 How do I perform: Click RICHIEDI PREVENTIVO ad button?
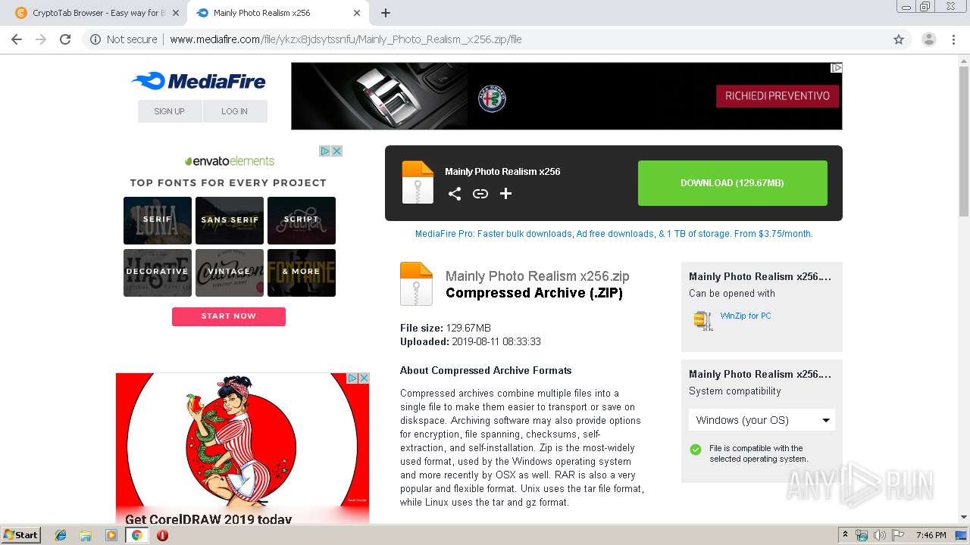coord(778,95)
